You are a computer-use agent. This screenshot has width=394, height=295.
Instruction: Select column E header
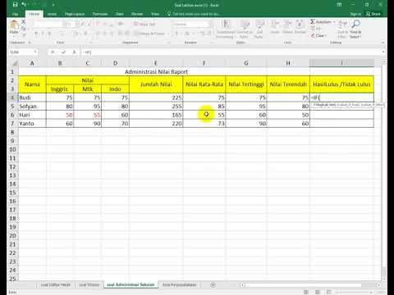(x=156, y=63)
